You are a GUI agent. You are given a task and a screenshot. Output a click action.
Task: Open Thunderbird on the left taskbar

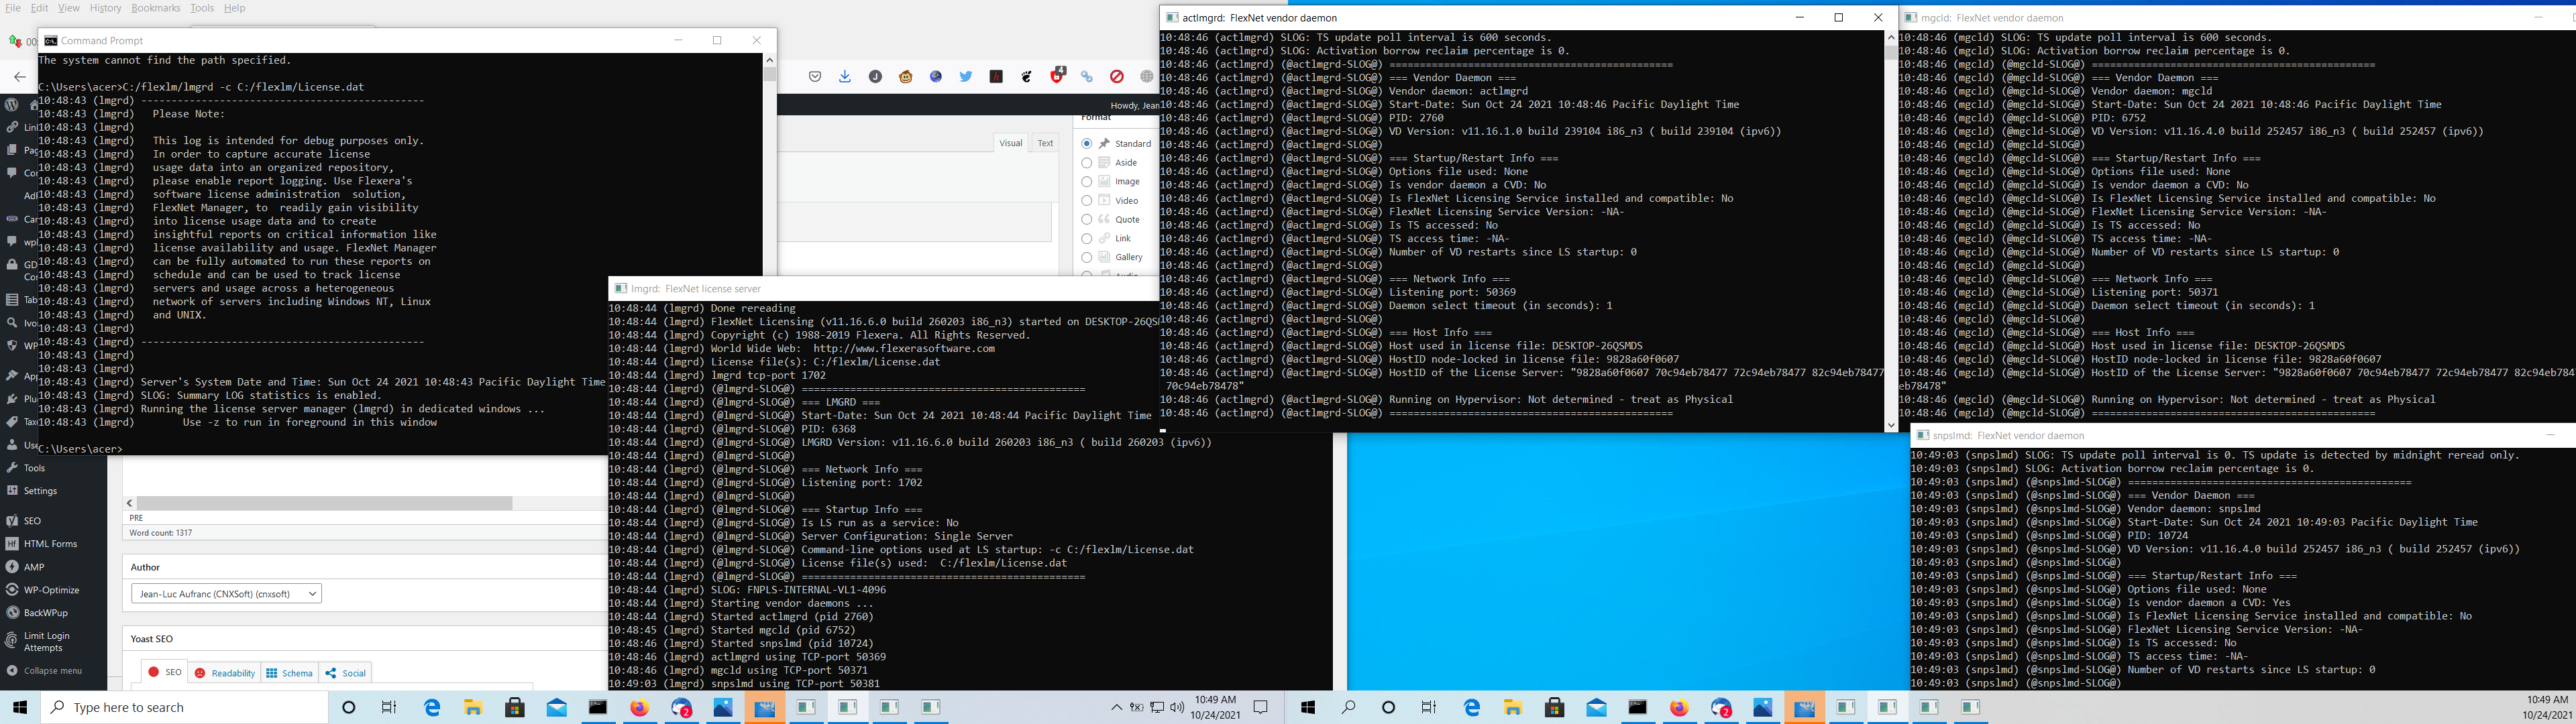pyautogui.click(x=681, y=707)
